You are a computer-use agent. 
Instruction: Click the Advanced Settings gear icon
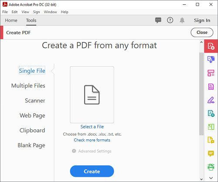point(74,151)
